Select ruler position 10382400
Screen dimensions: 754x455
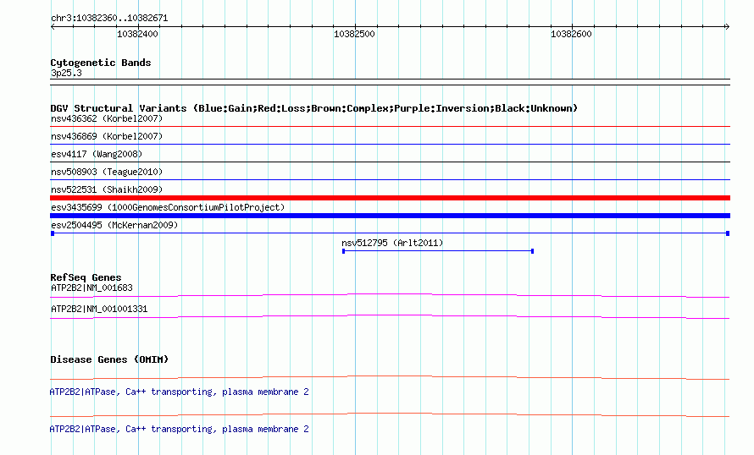(x=137, y=34)
